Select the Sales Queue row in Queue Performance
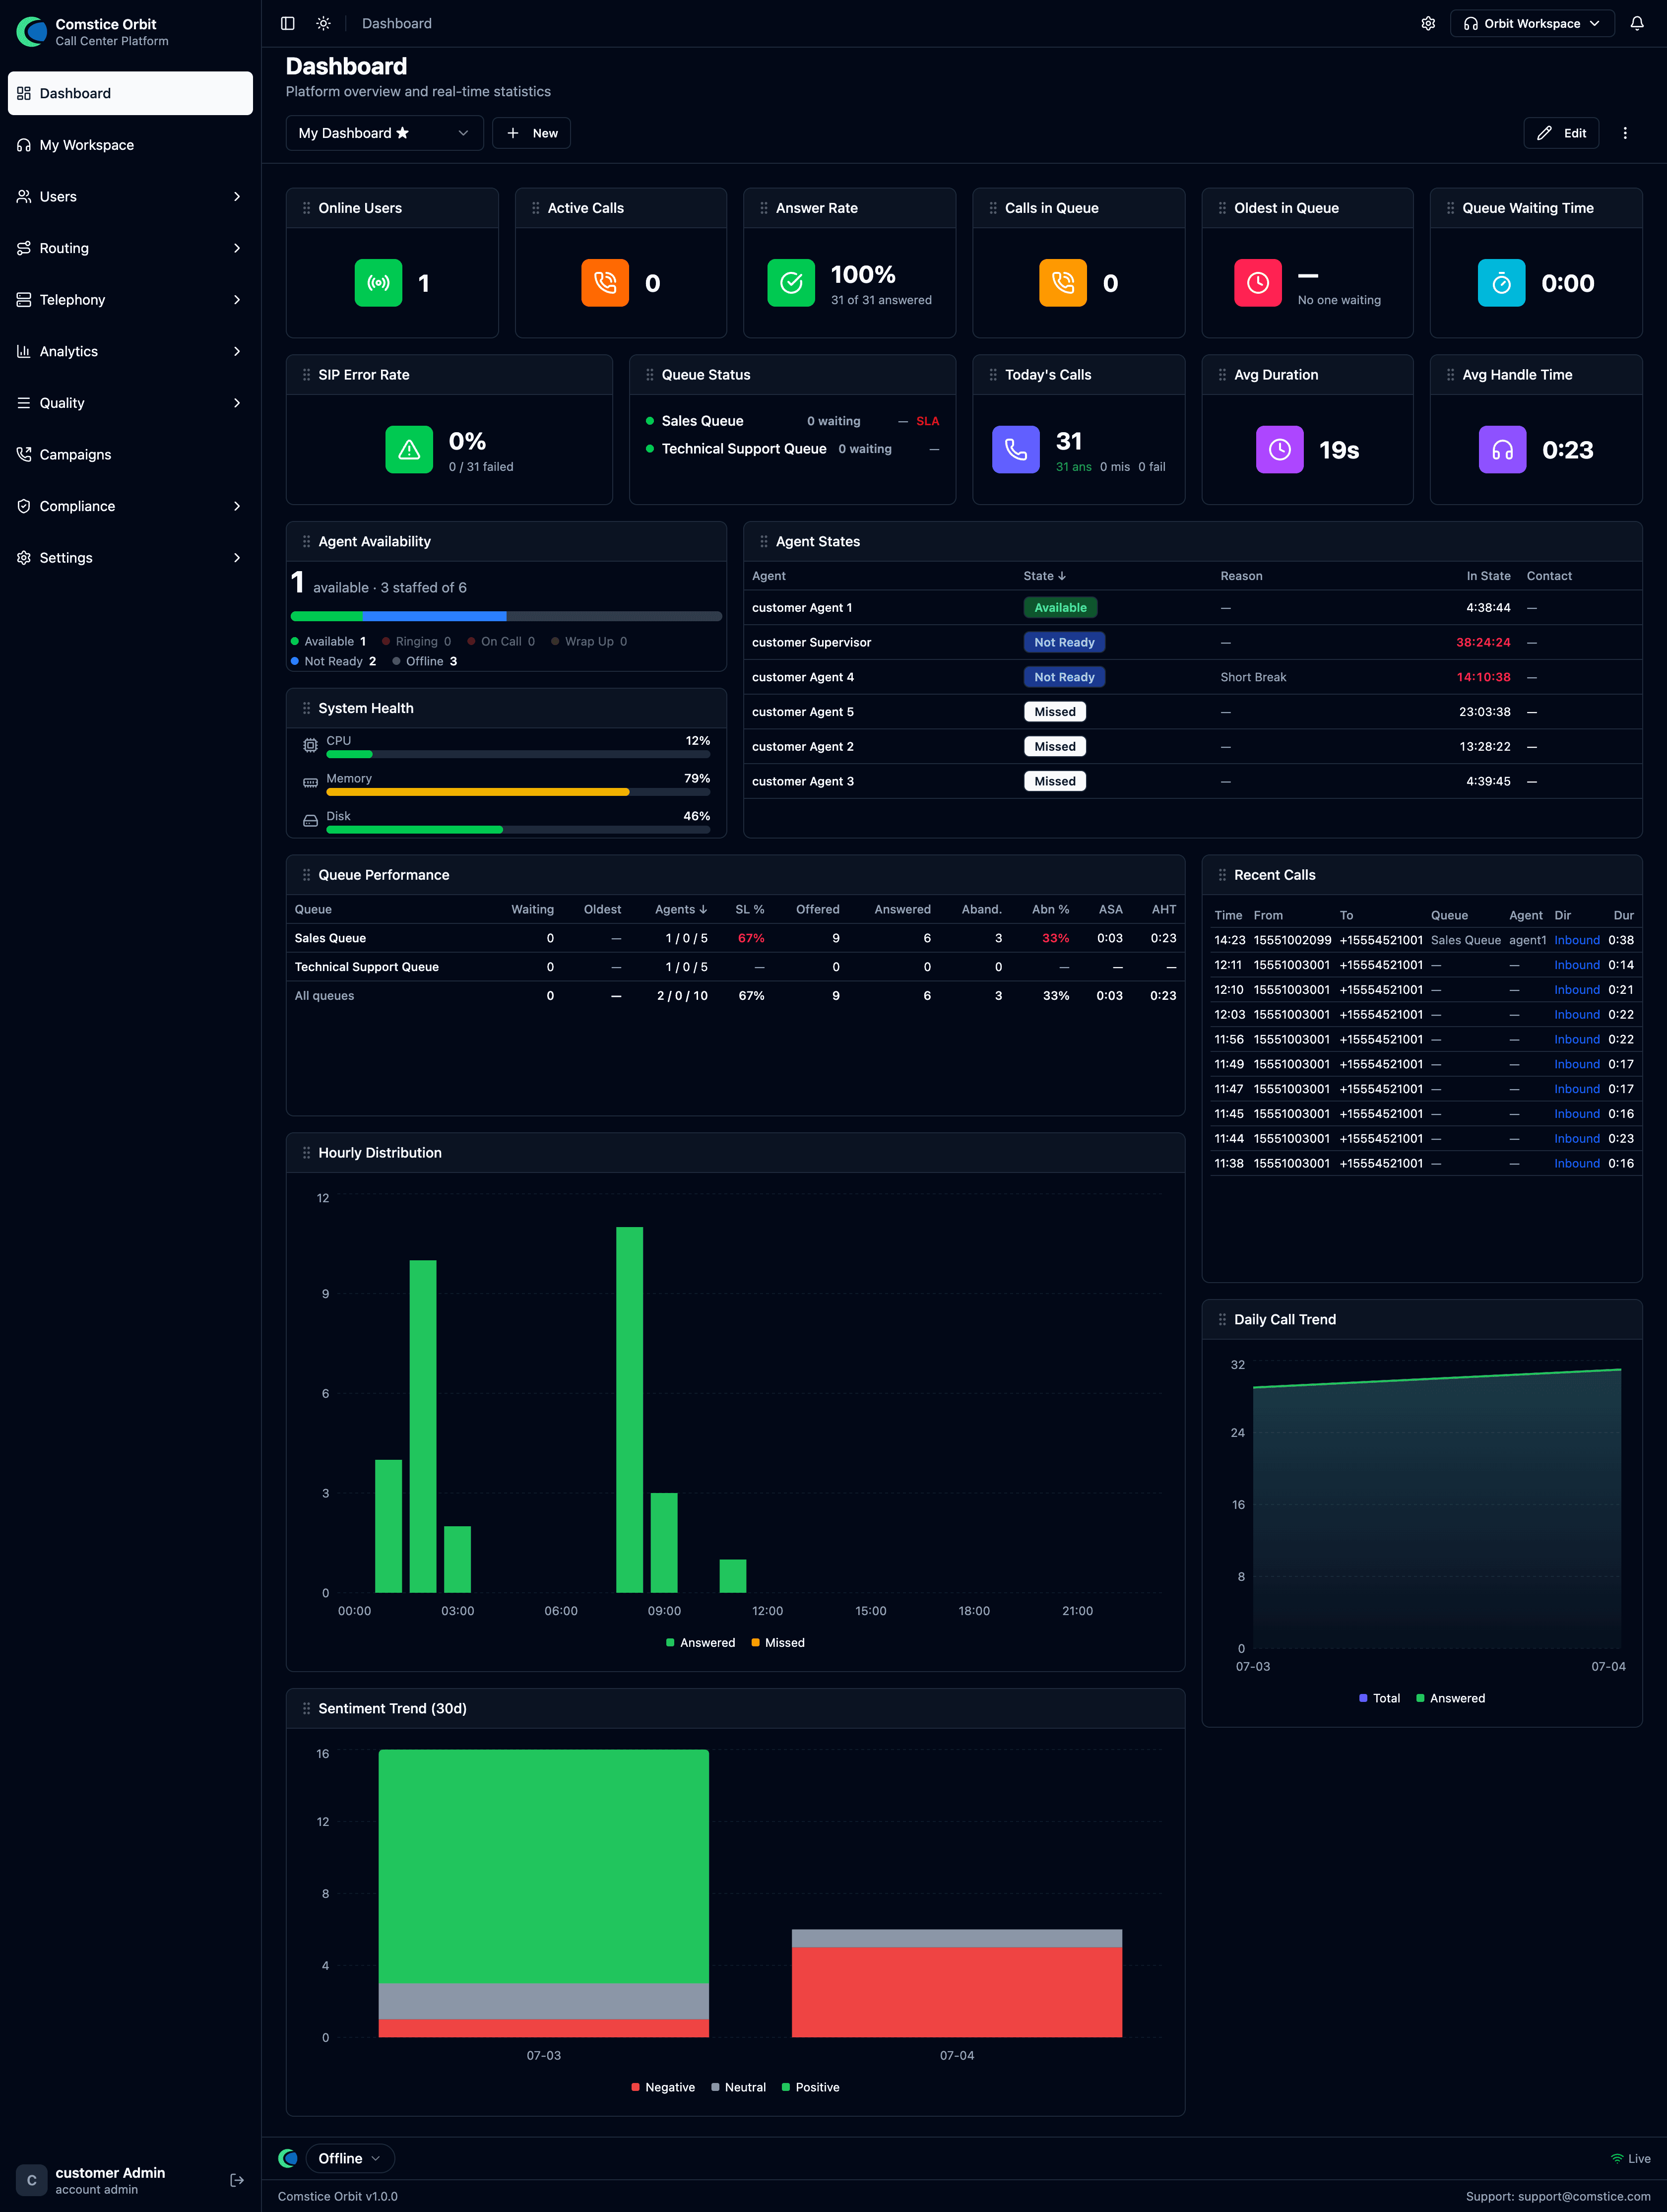 click(735, 938)
